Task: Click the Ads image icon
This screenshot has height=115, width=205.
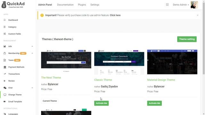Action: tap(5, 46)
